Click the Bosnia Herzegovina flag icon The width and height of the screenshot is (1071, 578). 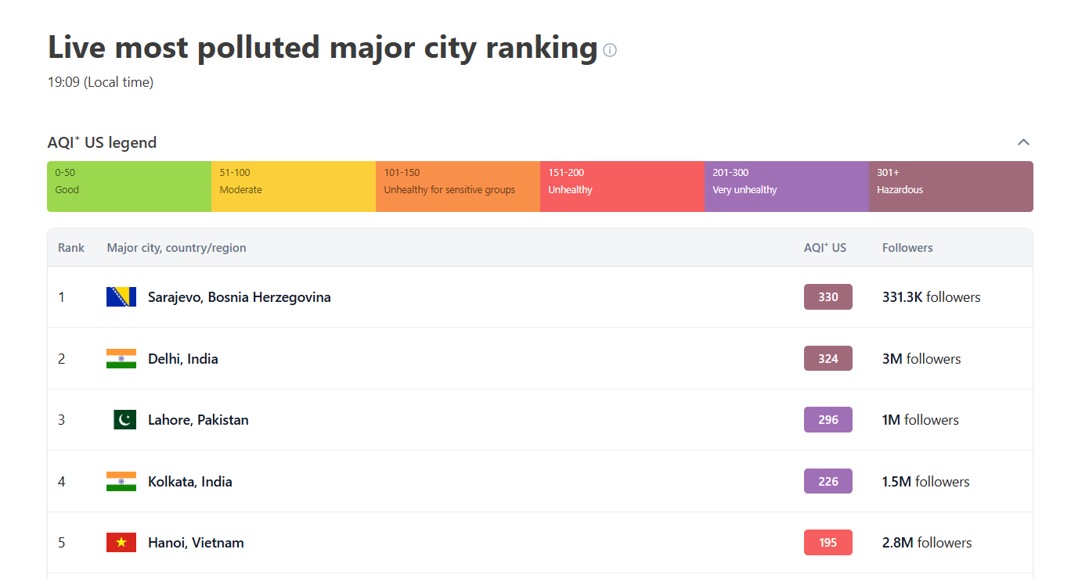[121, 297]
